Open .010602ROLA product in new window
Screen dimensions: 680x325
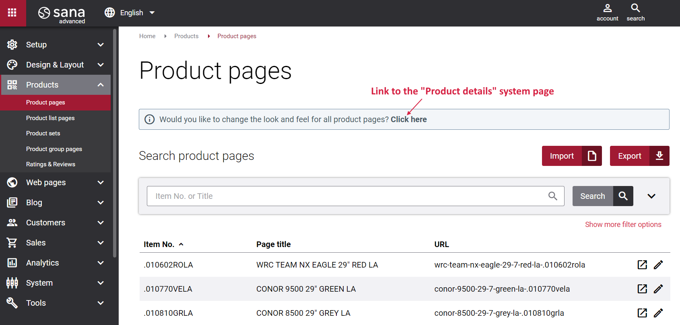[x=642, y=265]
